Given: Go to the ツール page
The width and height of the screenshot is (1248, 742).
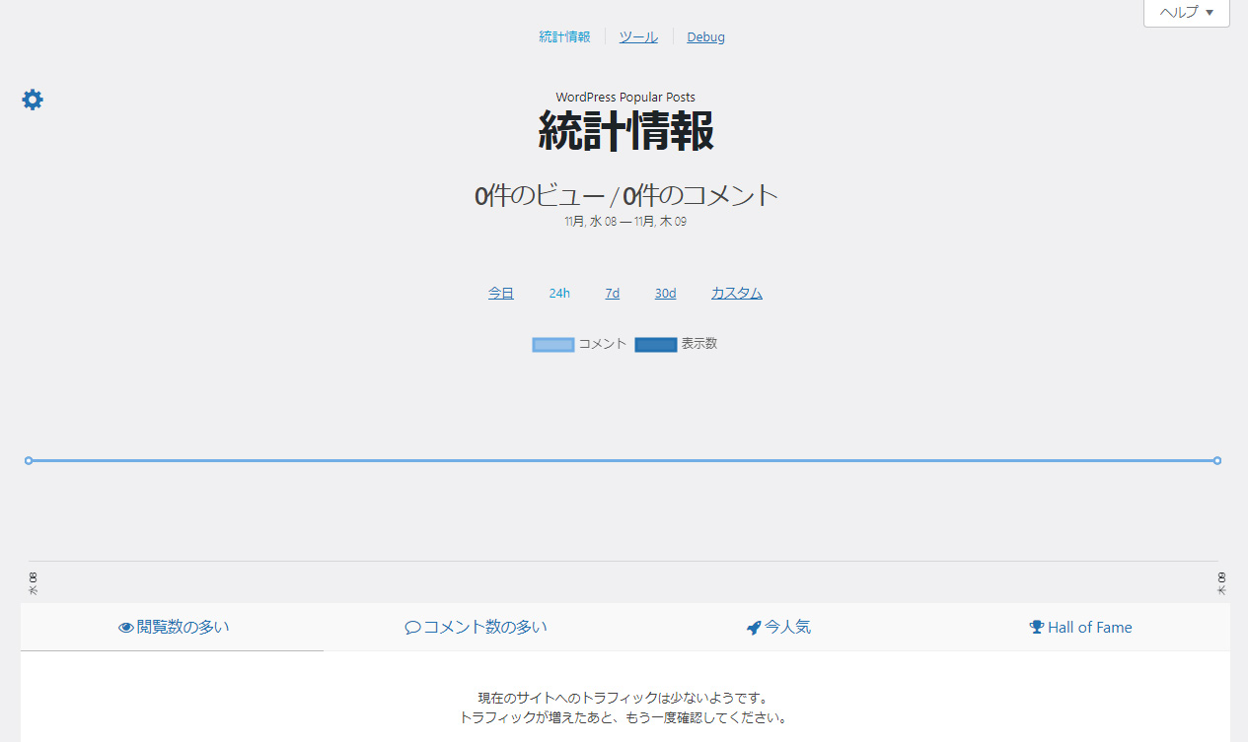Looking at the screenshot, I should (x=638, y=37).
